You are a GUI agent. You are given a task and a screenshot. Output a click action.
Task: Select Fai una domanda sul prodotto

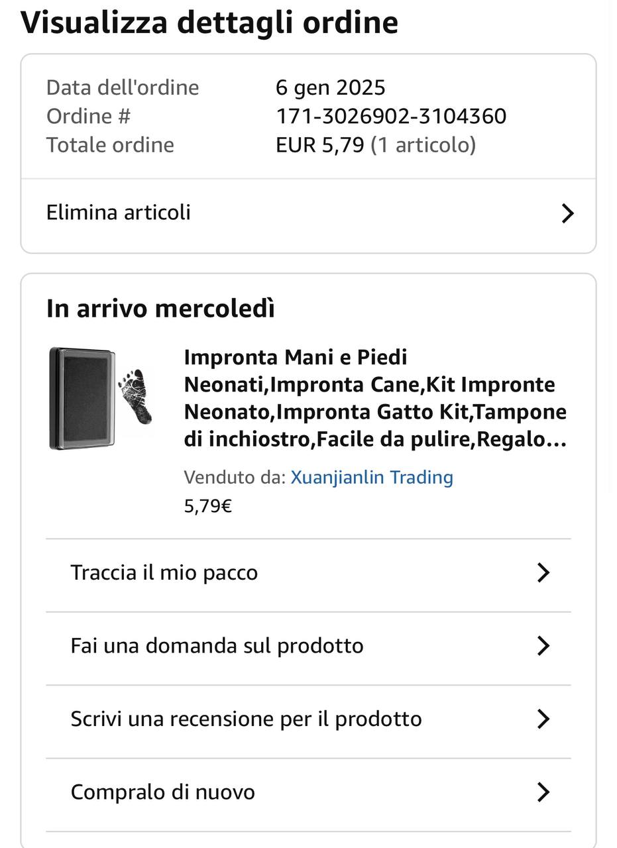click(x=217, y=645)
